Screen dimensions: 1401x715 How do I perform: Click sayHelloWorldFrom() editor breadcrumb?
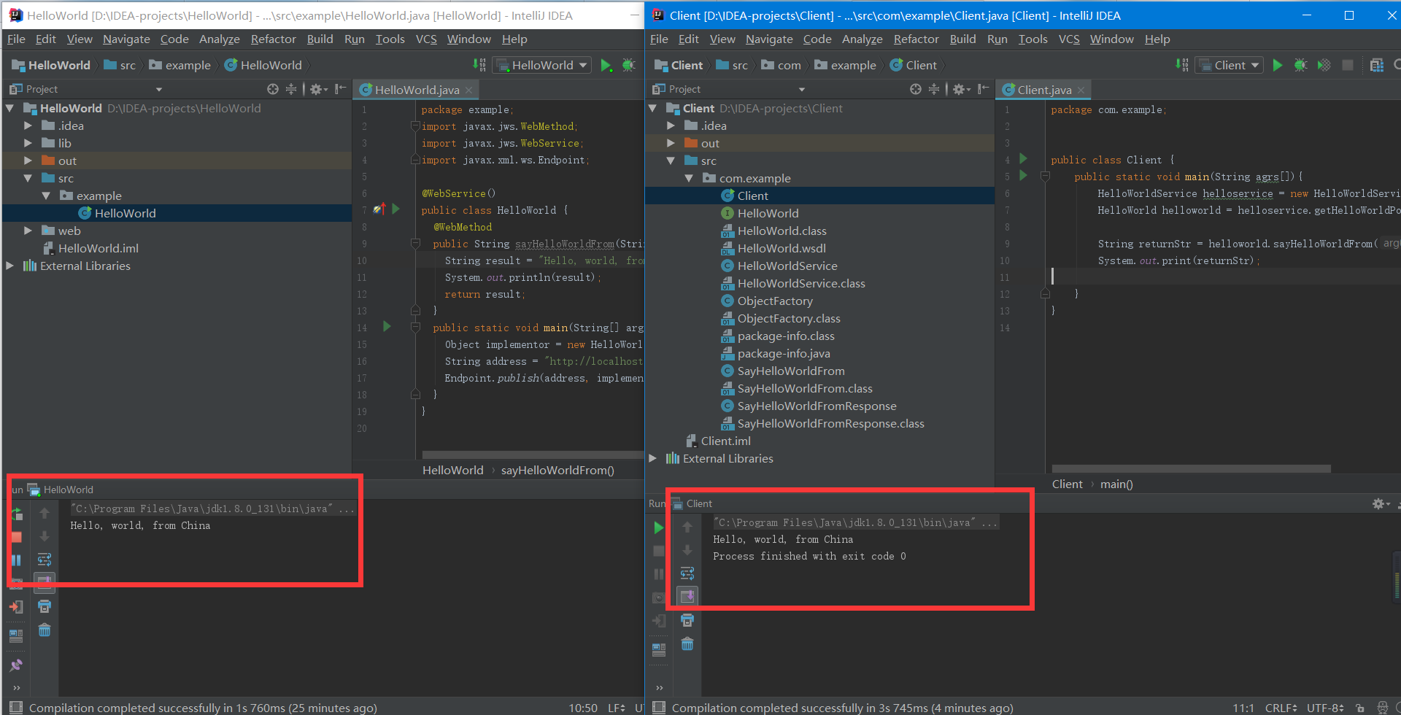click(x=557, y=470)
